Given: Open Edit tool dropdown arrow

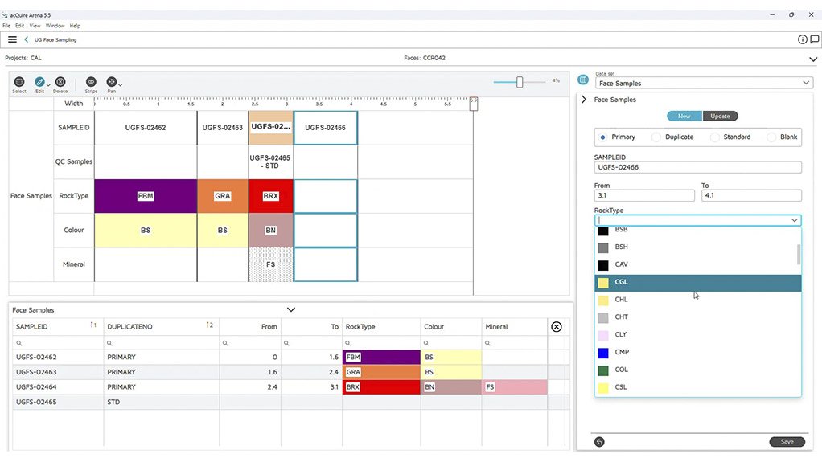Looking at the screenshot, I should [x=48, y=84].
